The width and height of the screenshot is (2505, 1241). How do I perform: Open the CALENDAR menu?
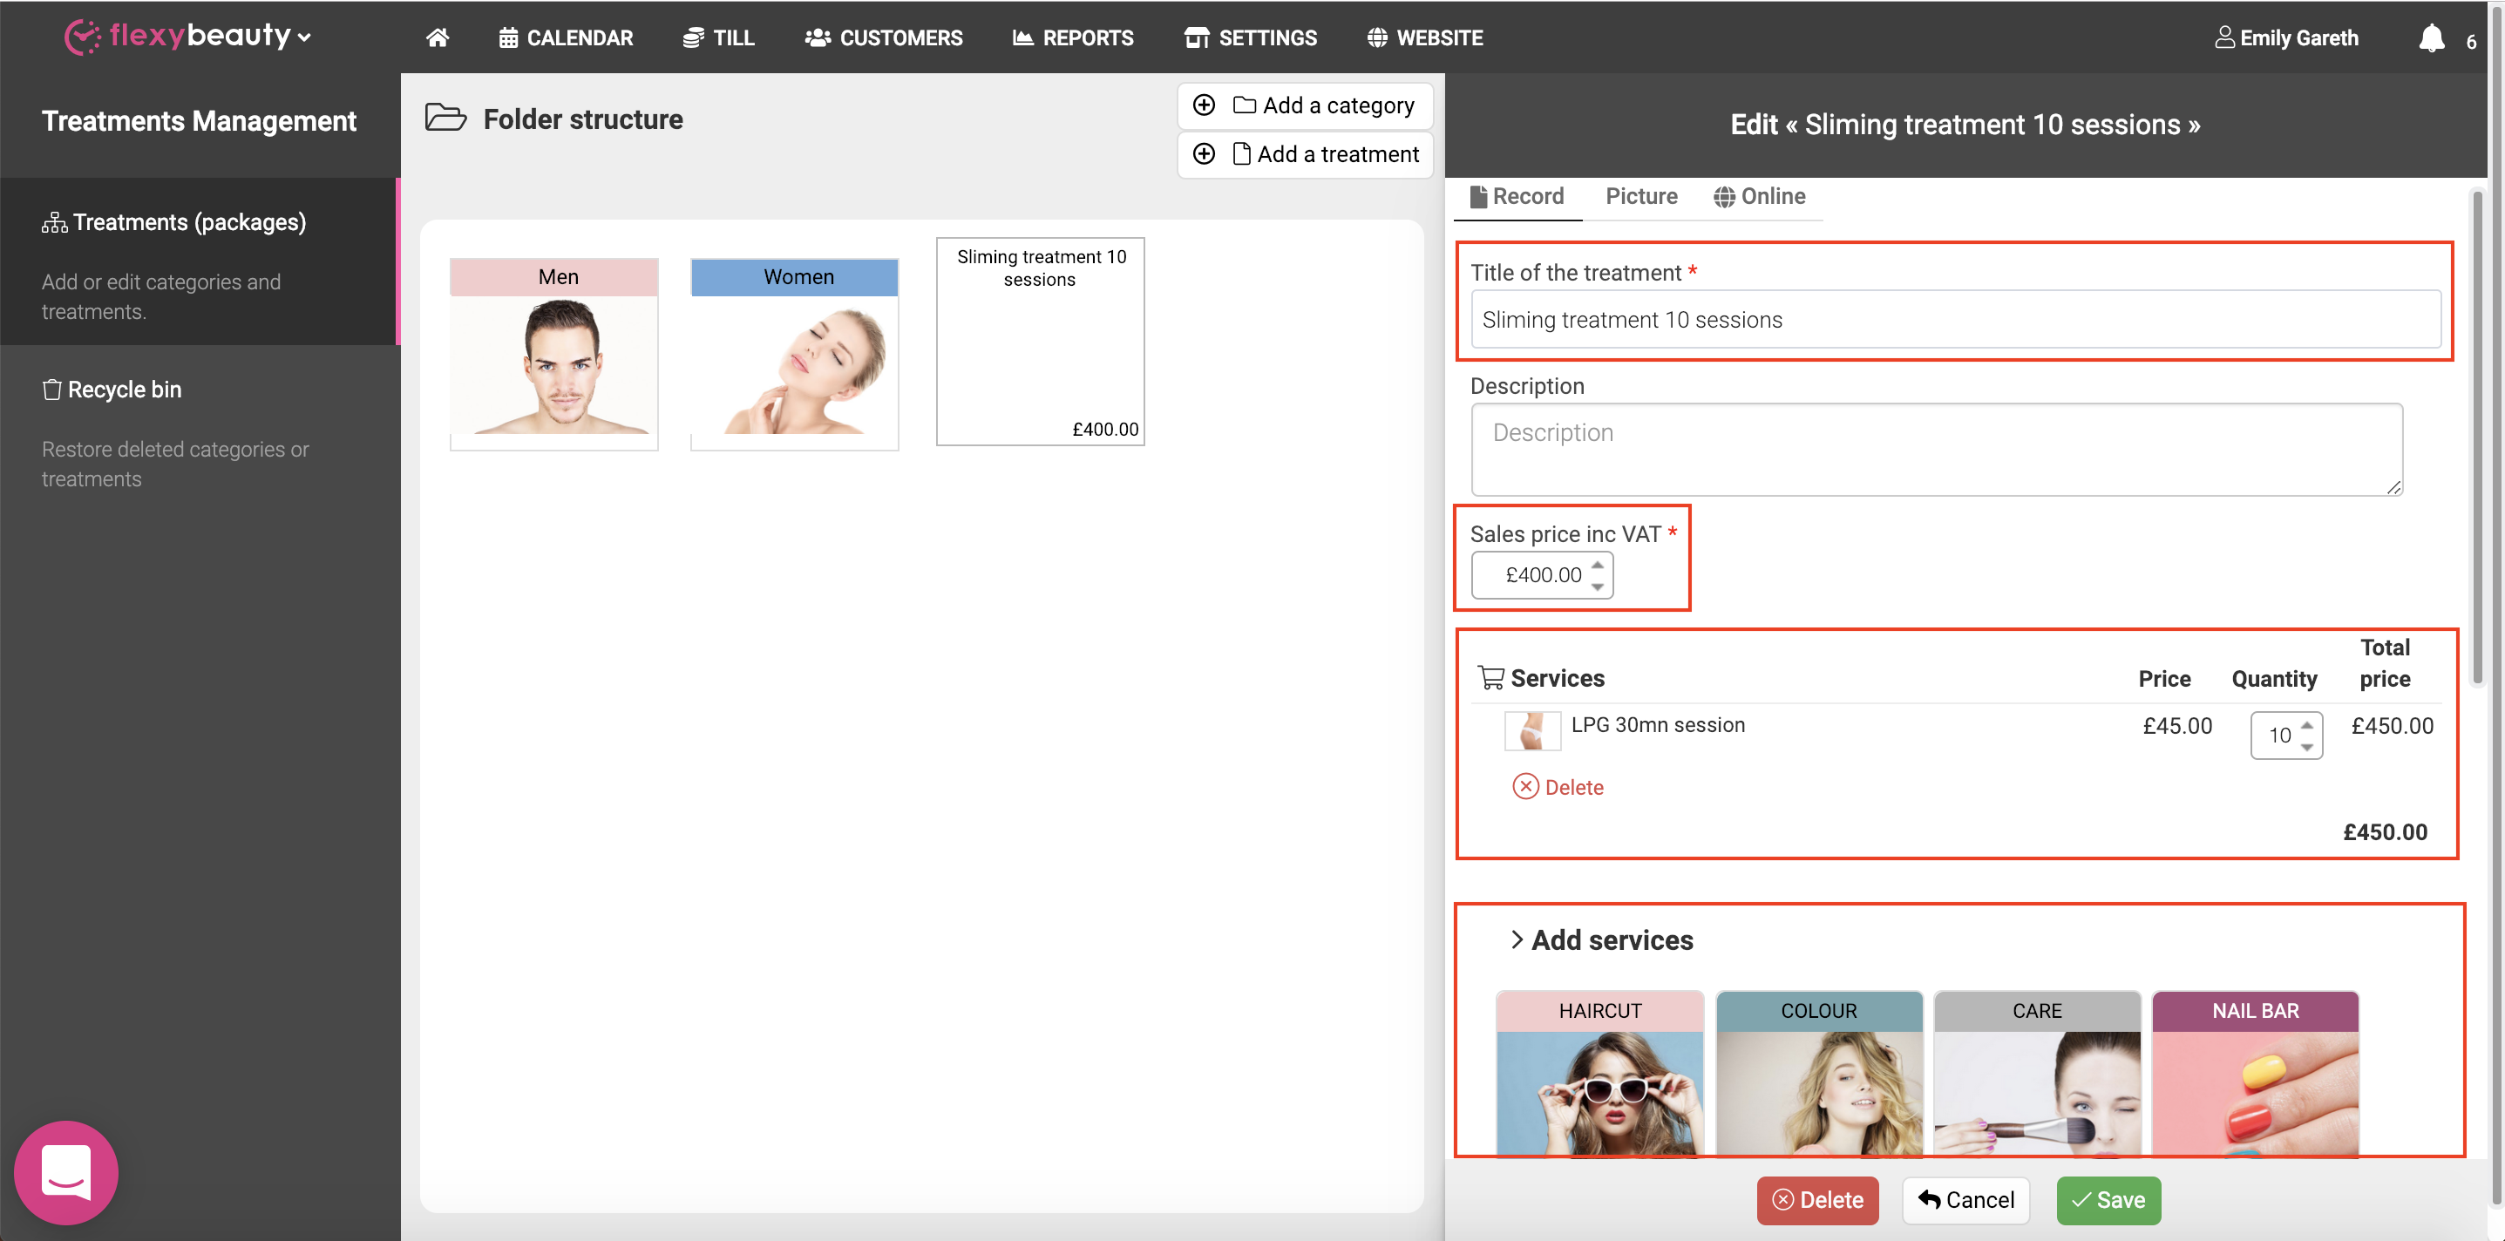click(566, 38)
